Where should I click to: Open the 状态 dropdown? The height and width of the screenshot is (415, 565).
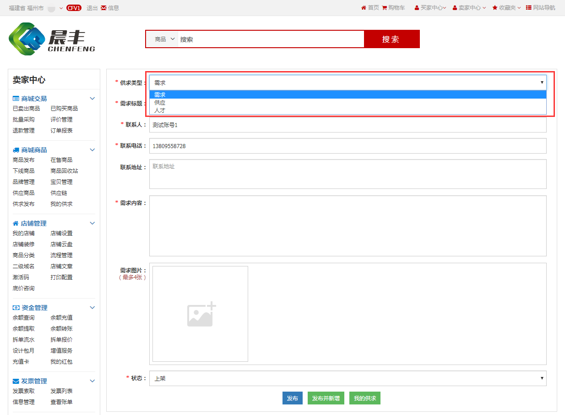[x=348, y=378]
